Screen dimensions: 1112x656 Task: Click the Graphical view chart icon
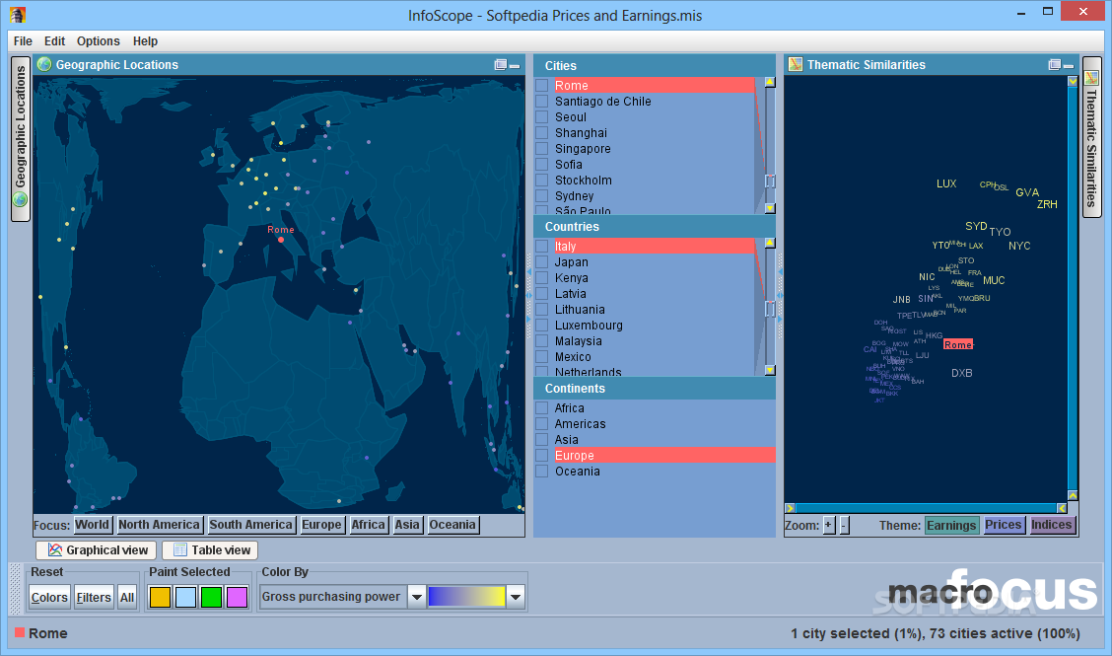[54, 549]
